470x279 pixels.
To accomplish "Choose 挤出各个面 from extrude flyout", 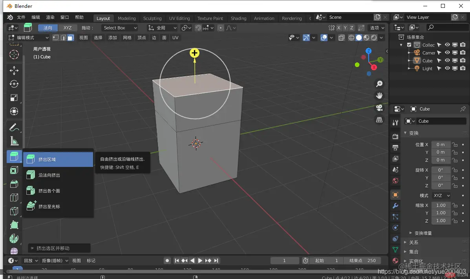I will [59, 191].
